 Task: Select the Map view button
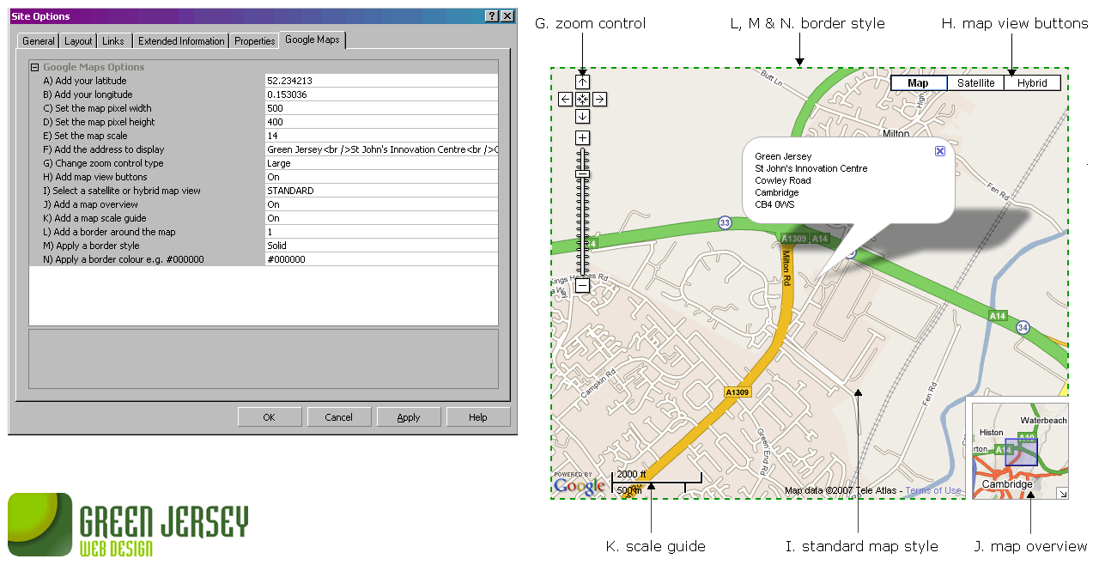click(x=918, y=83)
